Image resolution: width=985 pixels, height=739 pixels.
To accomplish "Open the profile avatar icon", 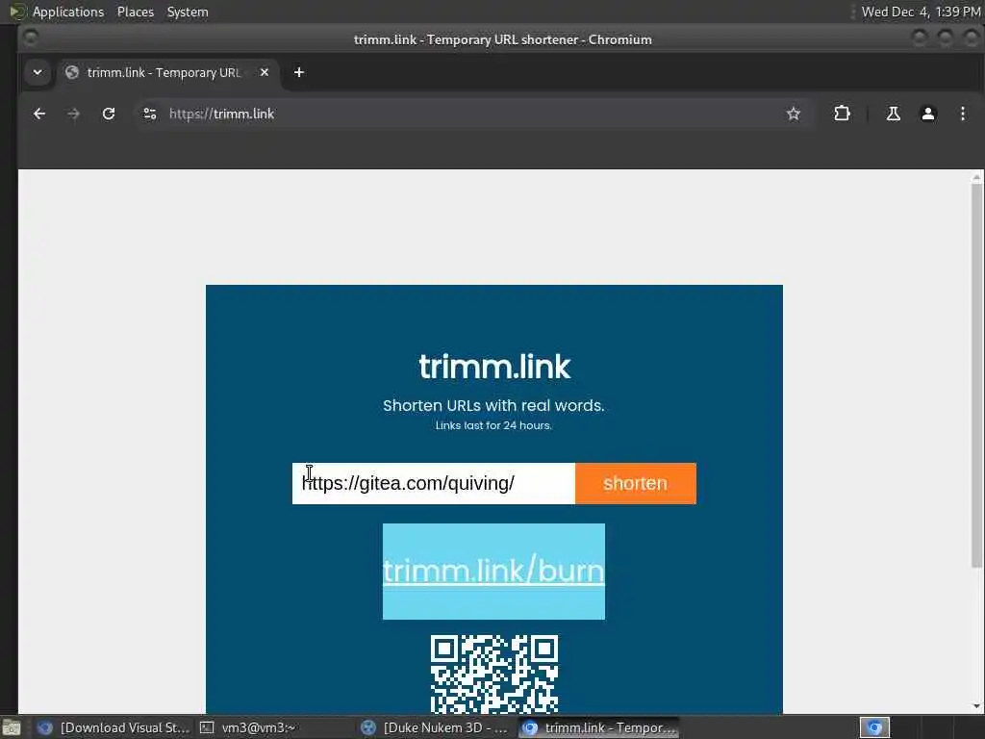I will tap(928, 114).
